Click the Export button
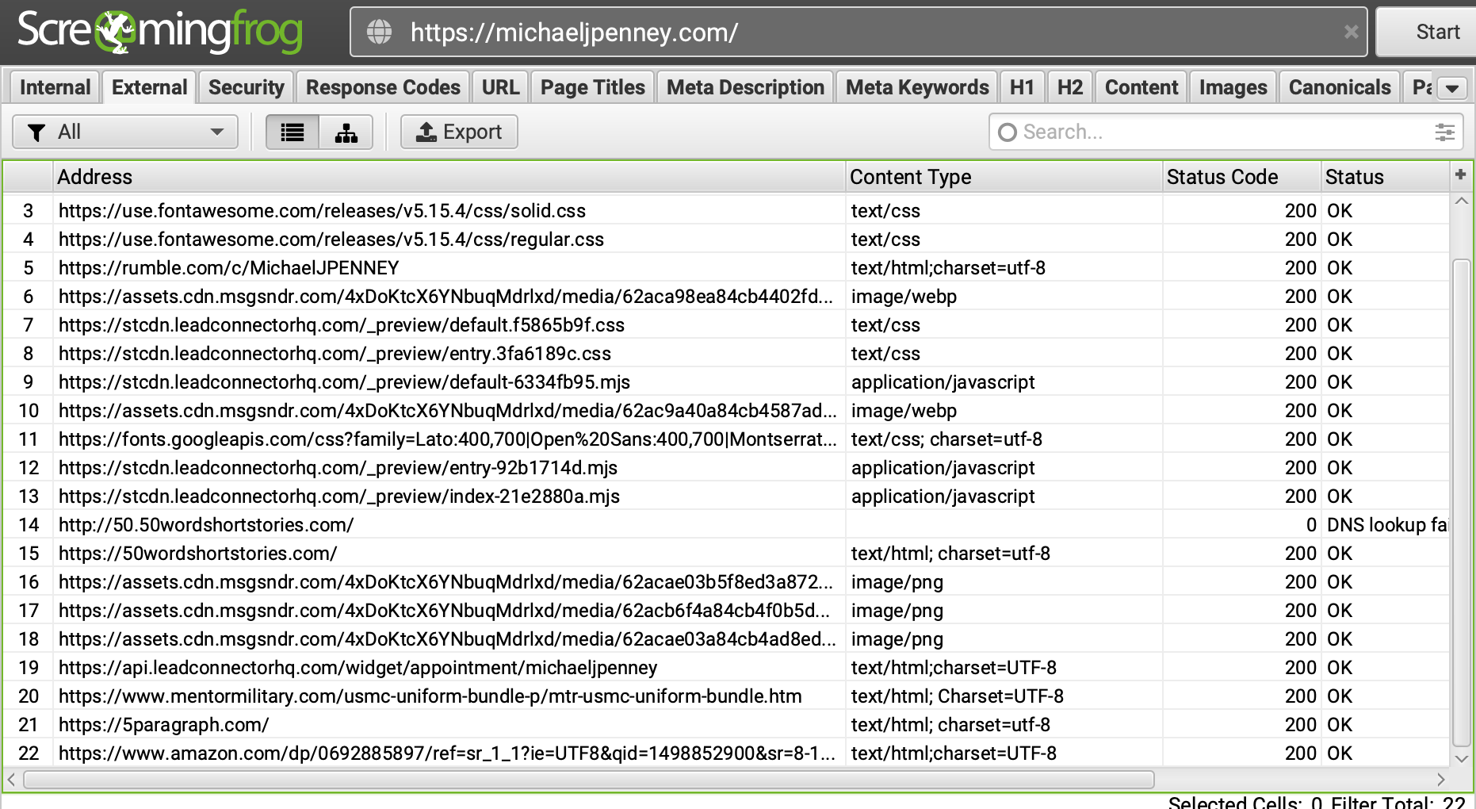Image resolution: width=1476 pixels, height=809 pixels. (459, 132)
